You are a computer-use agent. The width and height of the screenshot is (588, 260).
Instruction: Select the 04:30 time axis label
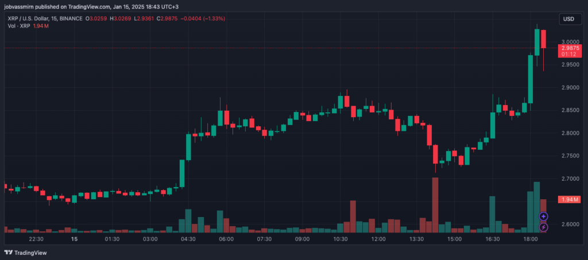188,239
